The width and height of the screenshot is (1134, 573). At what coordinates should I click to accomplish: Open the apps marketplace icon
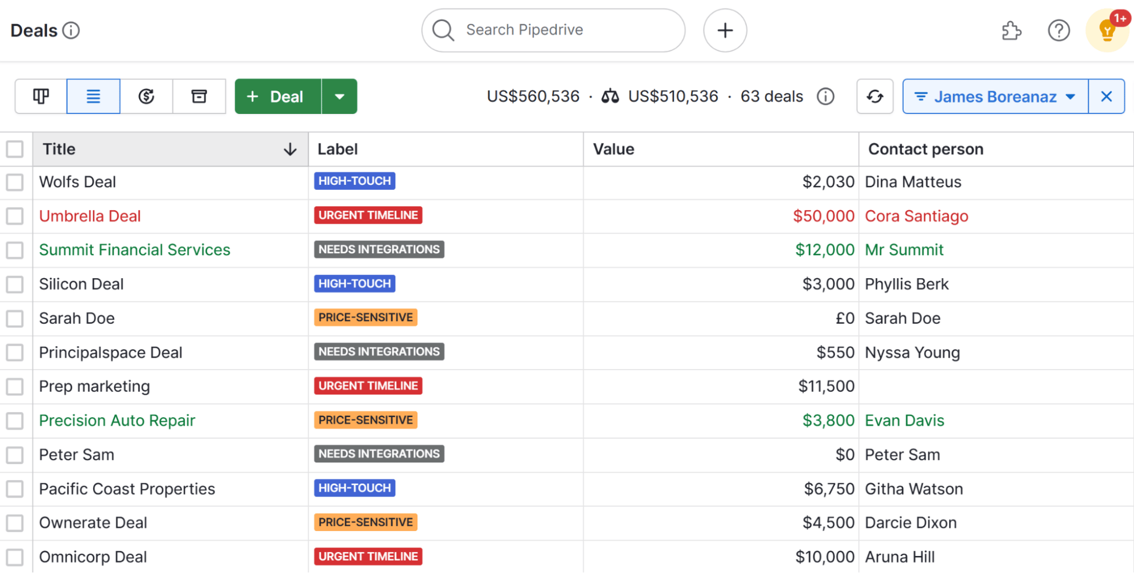tap(1011, 31)
